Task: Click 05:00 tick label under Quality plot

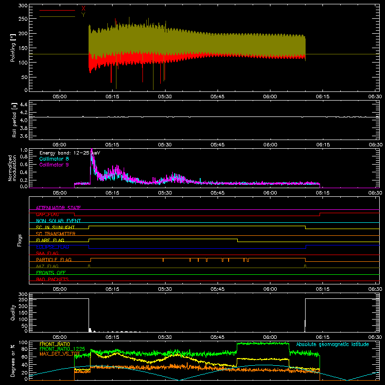Action: pyautogui.click(x=60, y=337)
